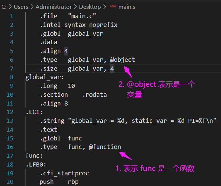The image size is (221, 186).
Task: Click the .string directive on line 13
Action: (52, 121)
